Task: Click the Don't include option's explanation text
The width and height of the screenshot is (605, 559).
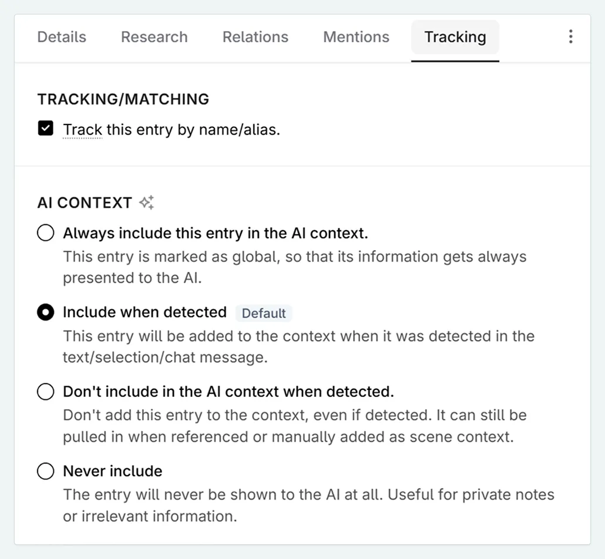Action: (294, 426)
